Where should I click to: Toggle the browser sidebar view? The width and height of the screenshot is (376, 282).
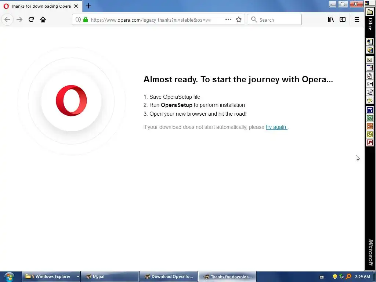pos(343,20)
